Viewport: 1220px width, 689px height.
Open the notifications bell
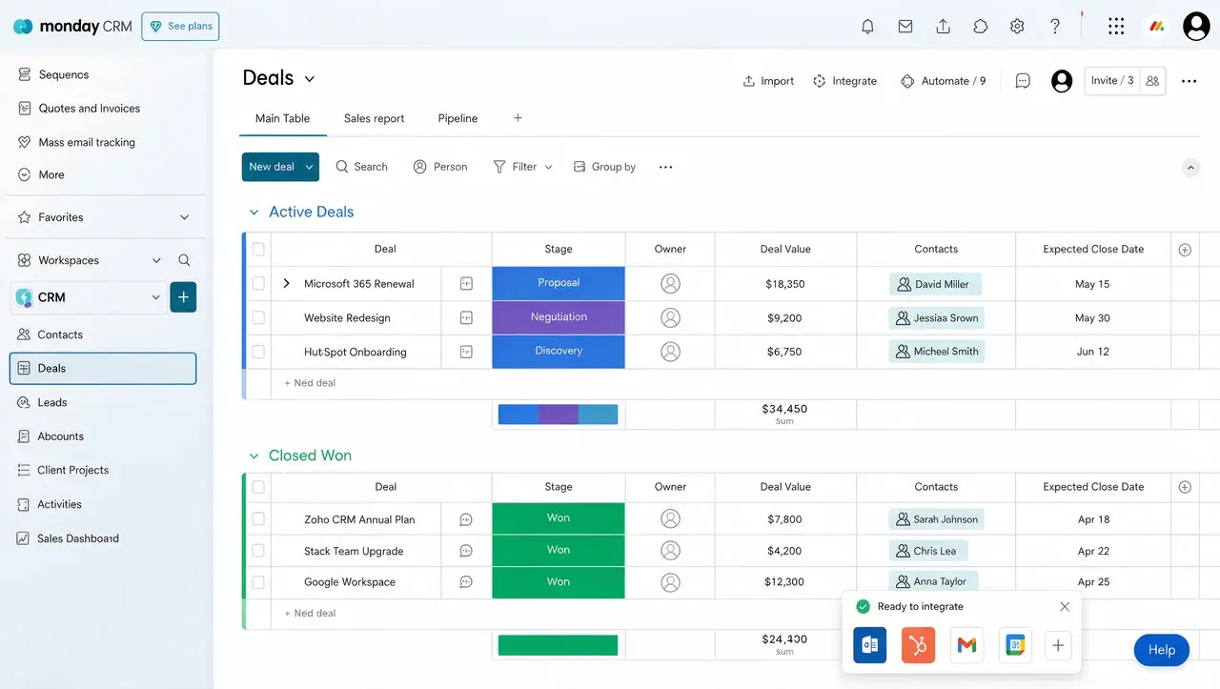867,27
